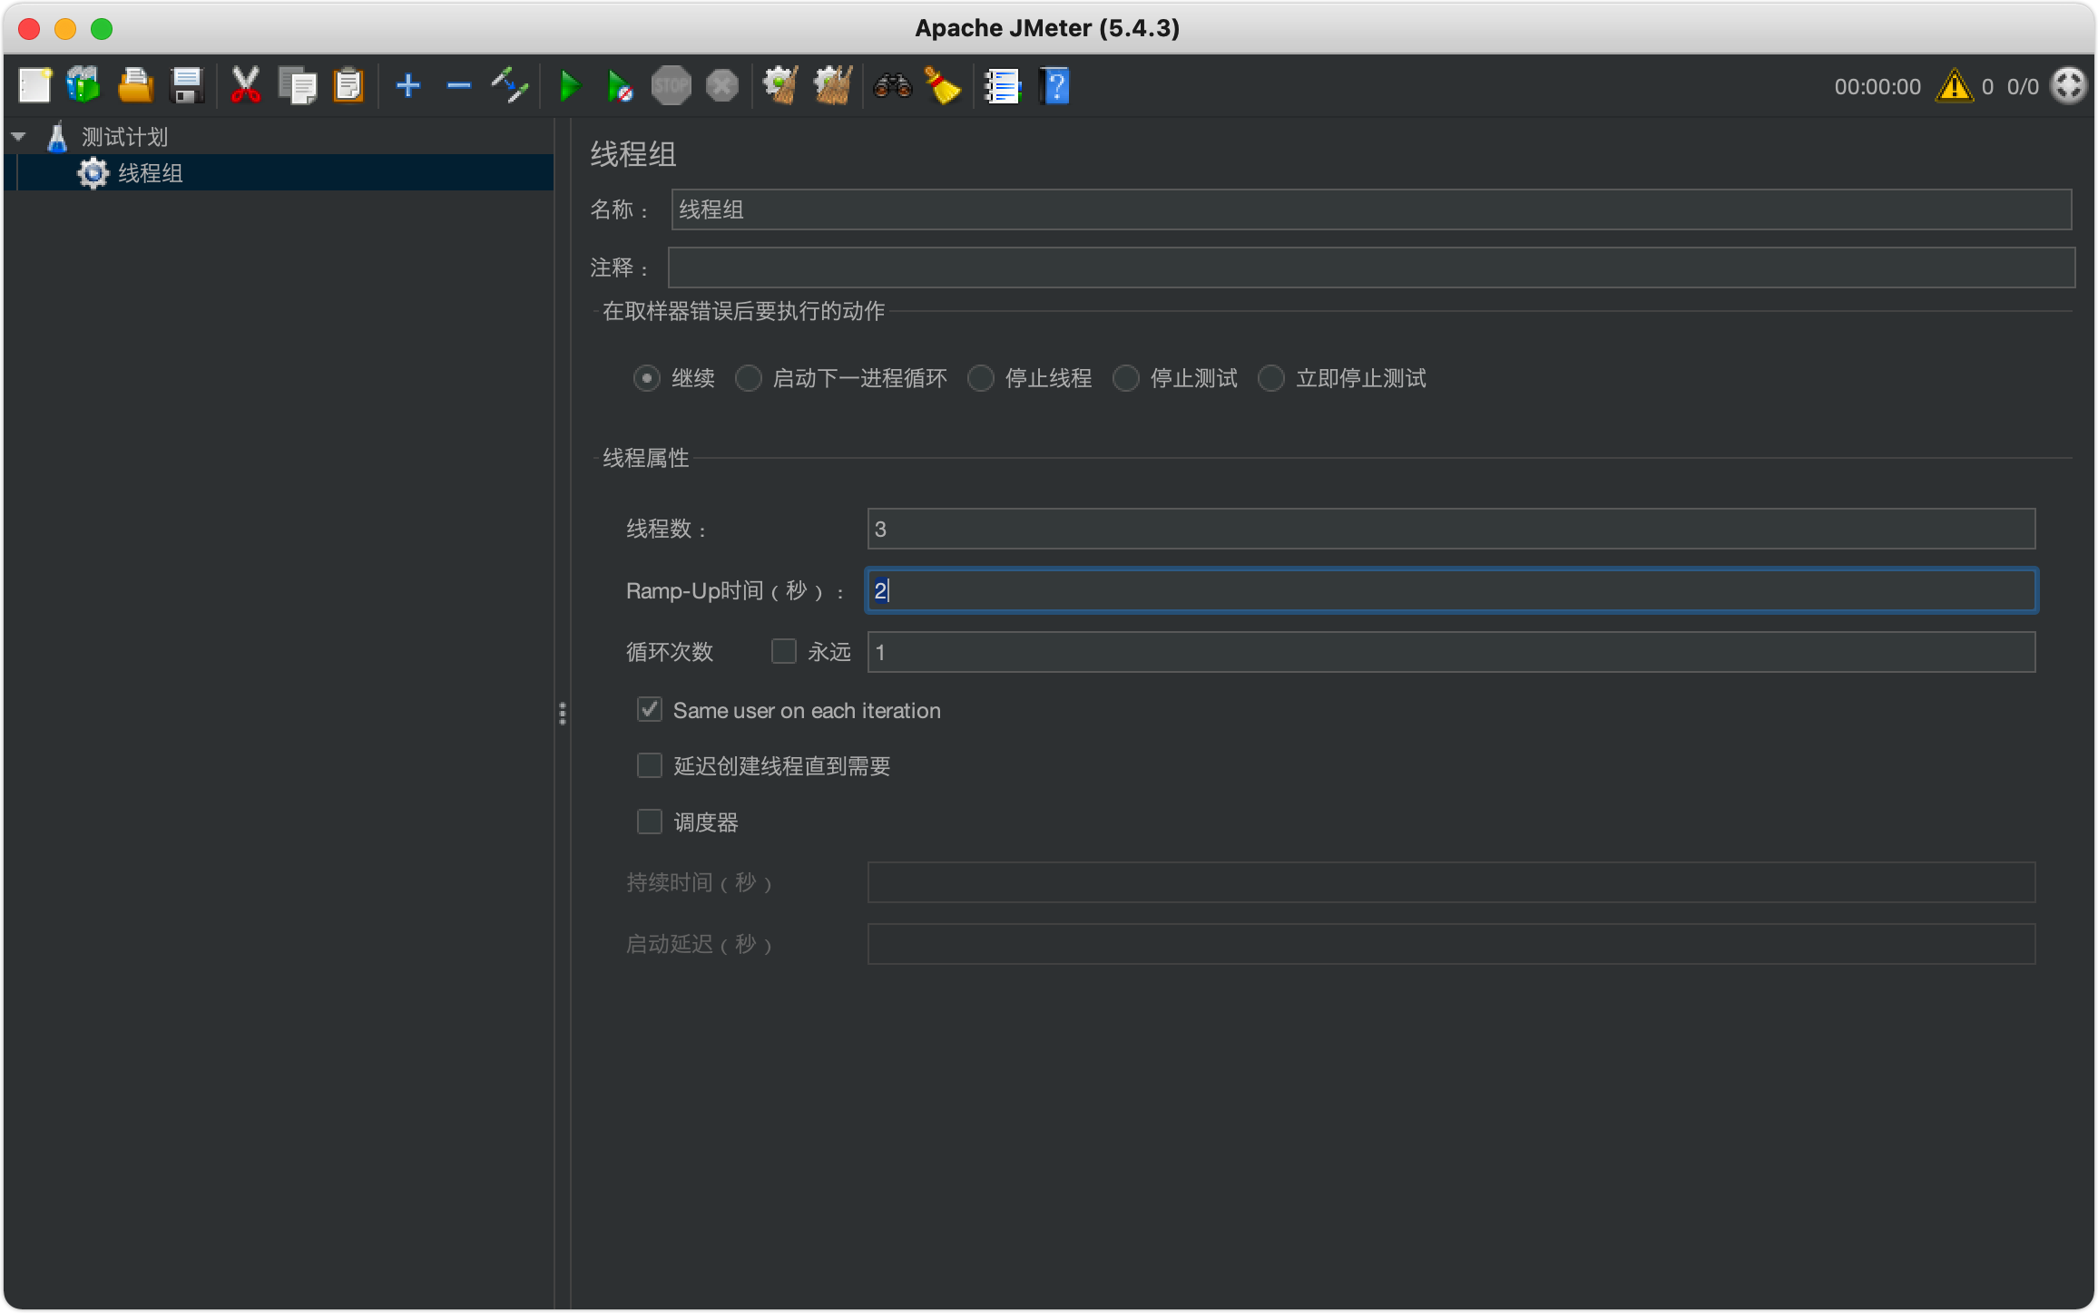Toggle enable/disable of selected element

pos(510,86)
